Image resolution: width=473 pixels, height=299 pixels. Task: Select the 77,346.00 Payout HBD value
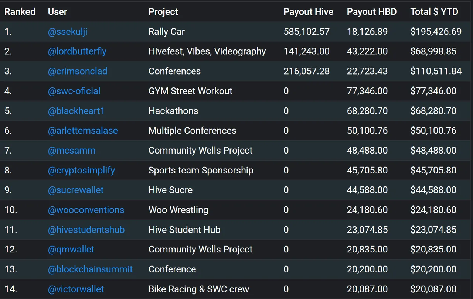click(367, 91)
